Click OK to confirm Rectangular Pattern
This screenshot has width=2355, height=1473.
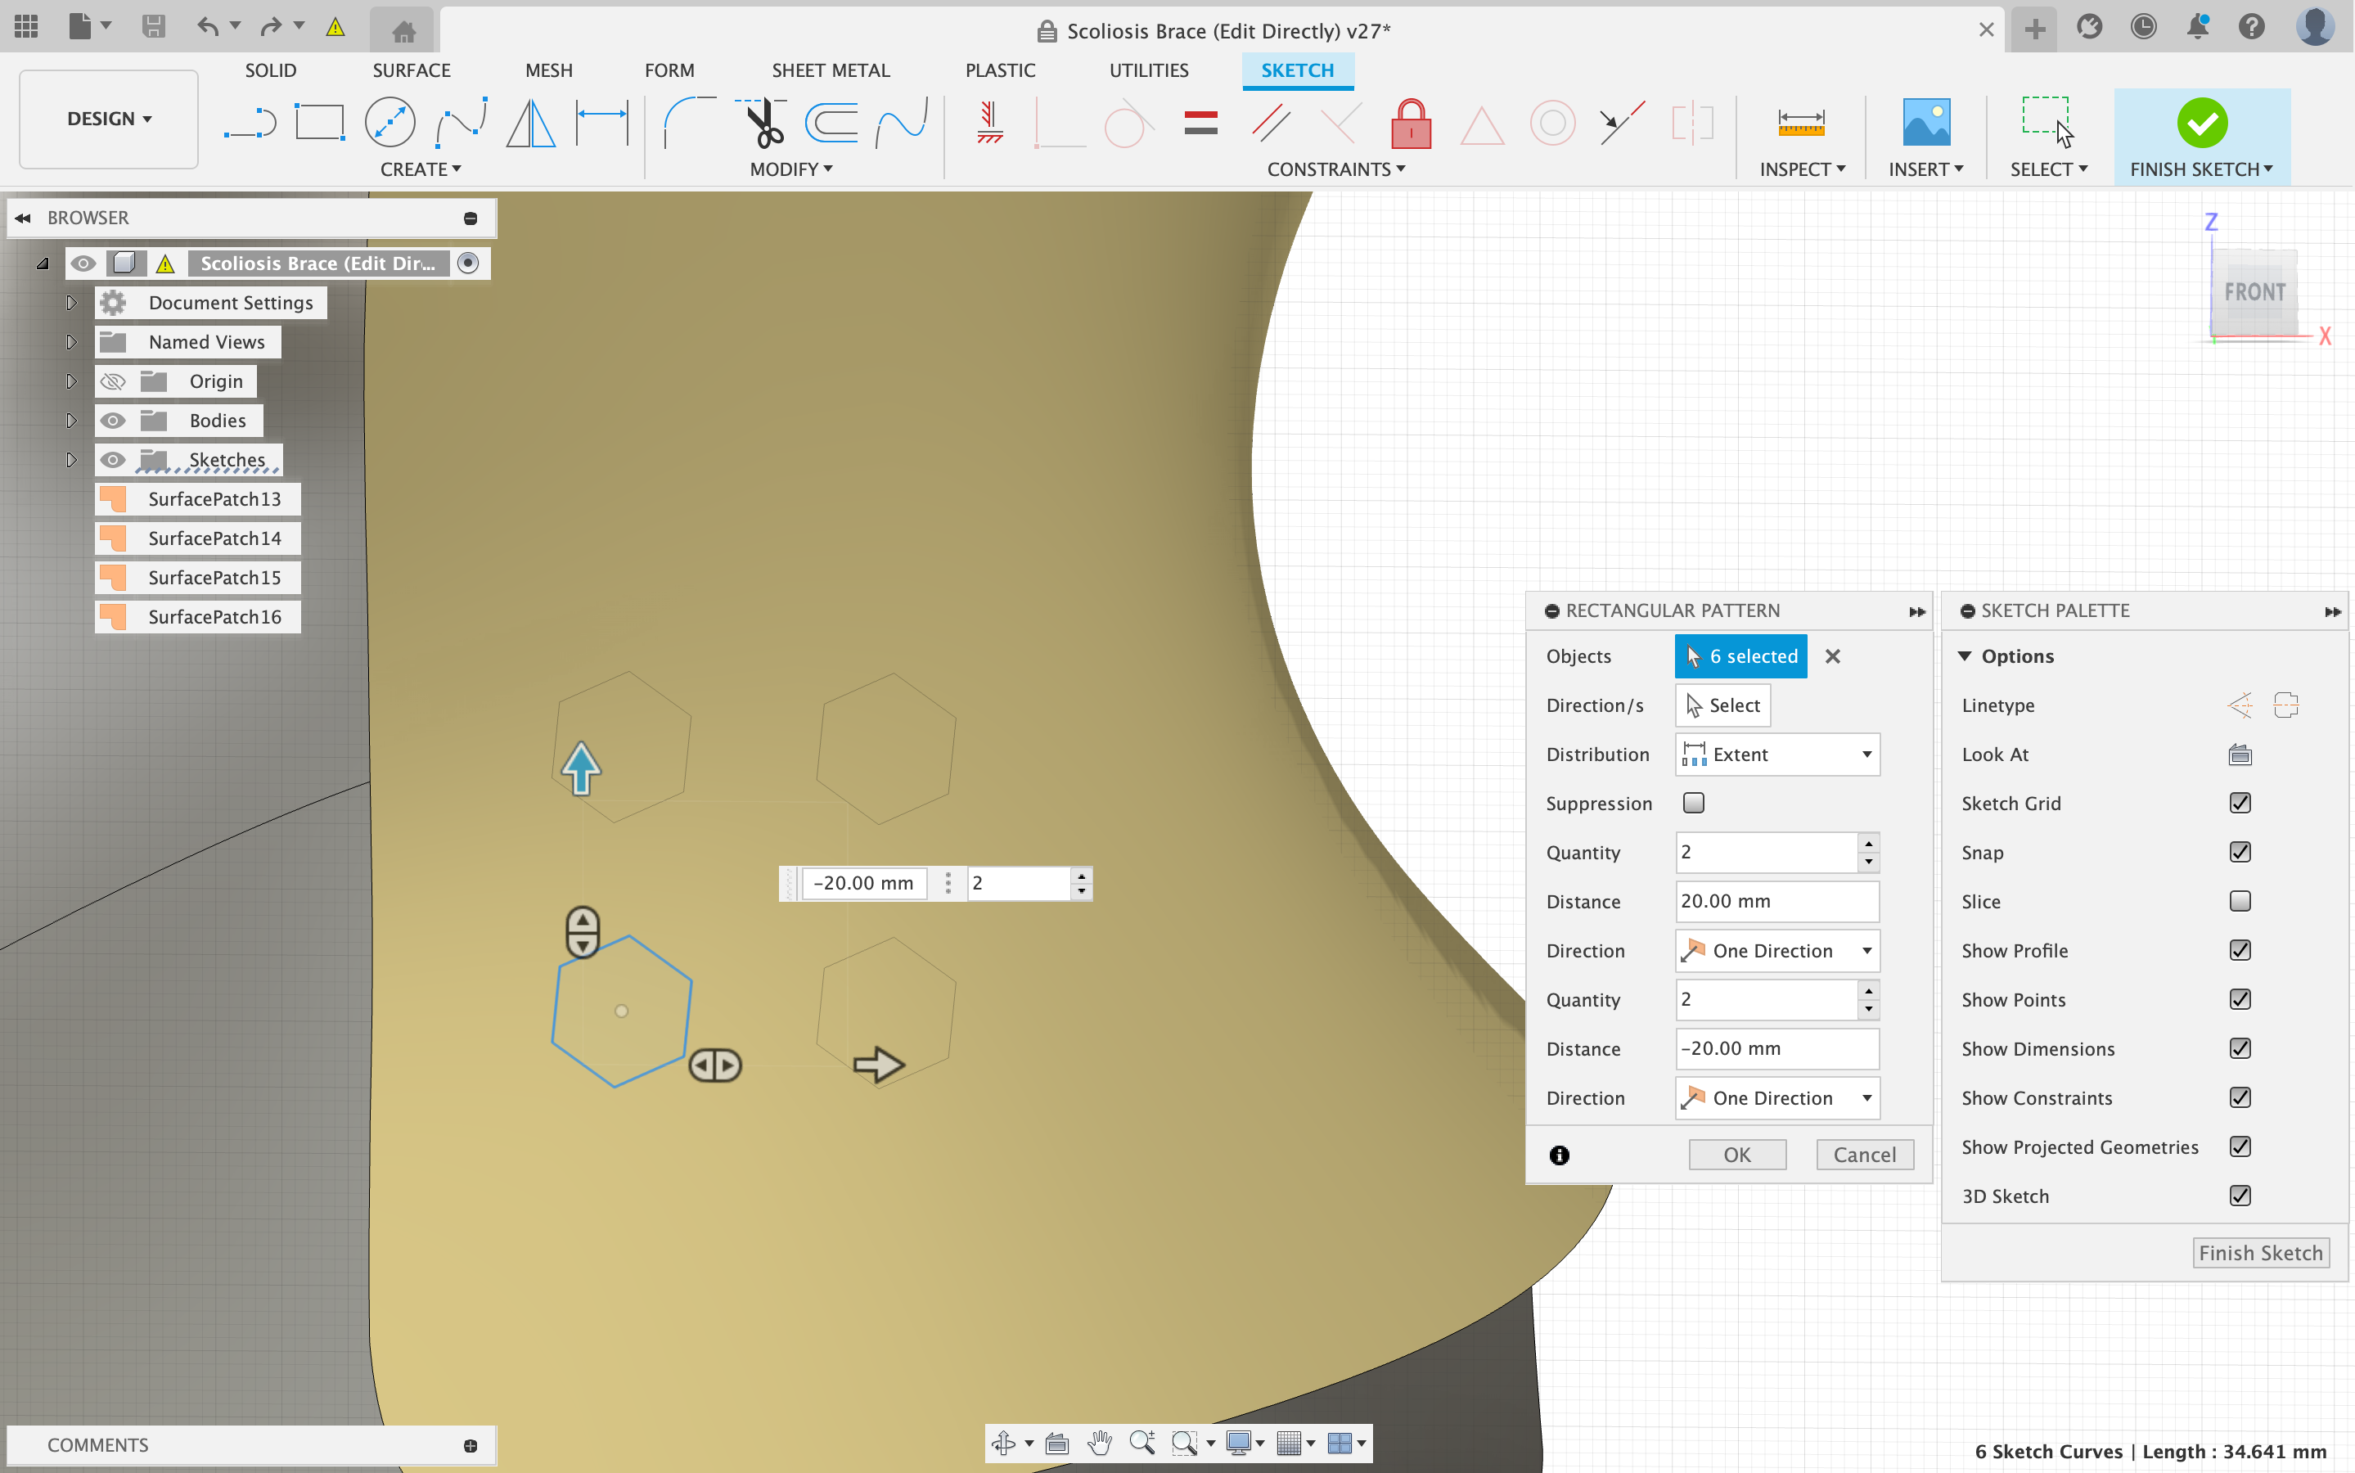coord(1736,1154)
